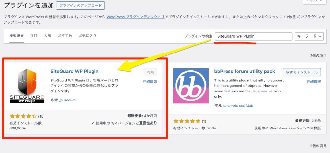This screenshot has width=330, height=153.
Task: Click 今すぐインストール for bbPress utility pack
Action: pyautogui.click(x=302, y=72)
